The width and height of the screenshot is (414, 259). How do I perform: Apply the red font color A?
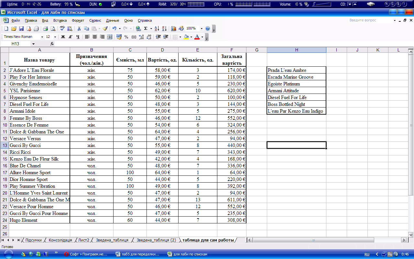click(x=197, y=37)
